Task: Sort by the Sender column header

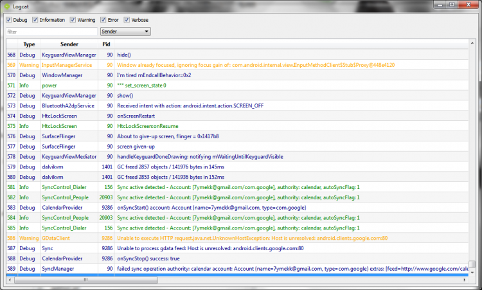Action: pos(69,44)
